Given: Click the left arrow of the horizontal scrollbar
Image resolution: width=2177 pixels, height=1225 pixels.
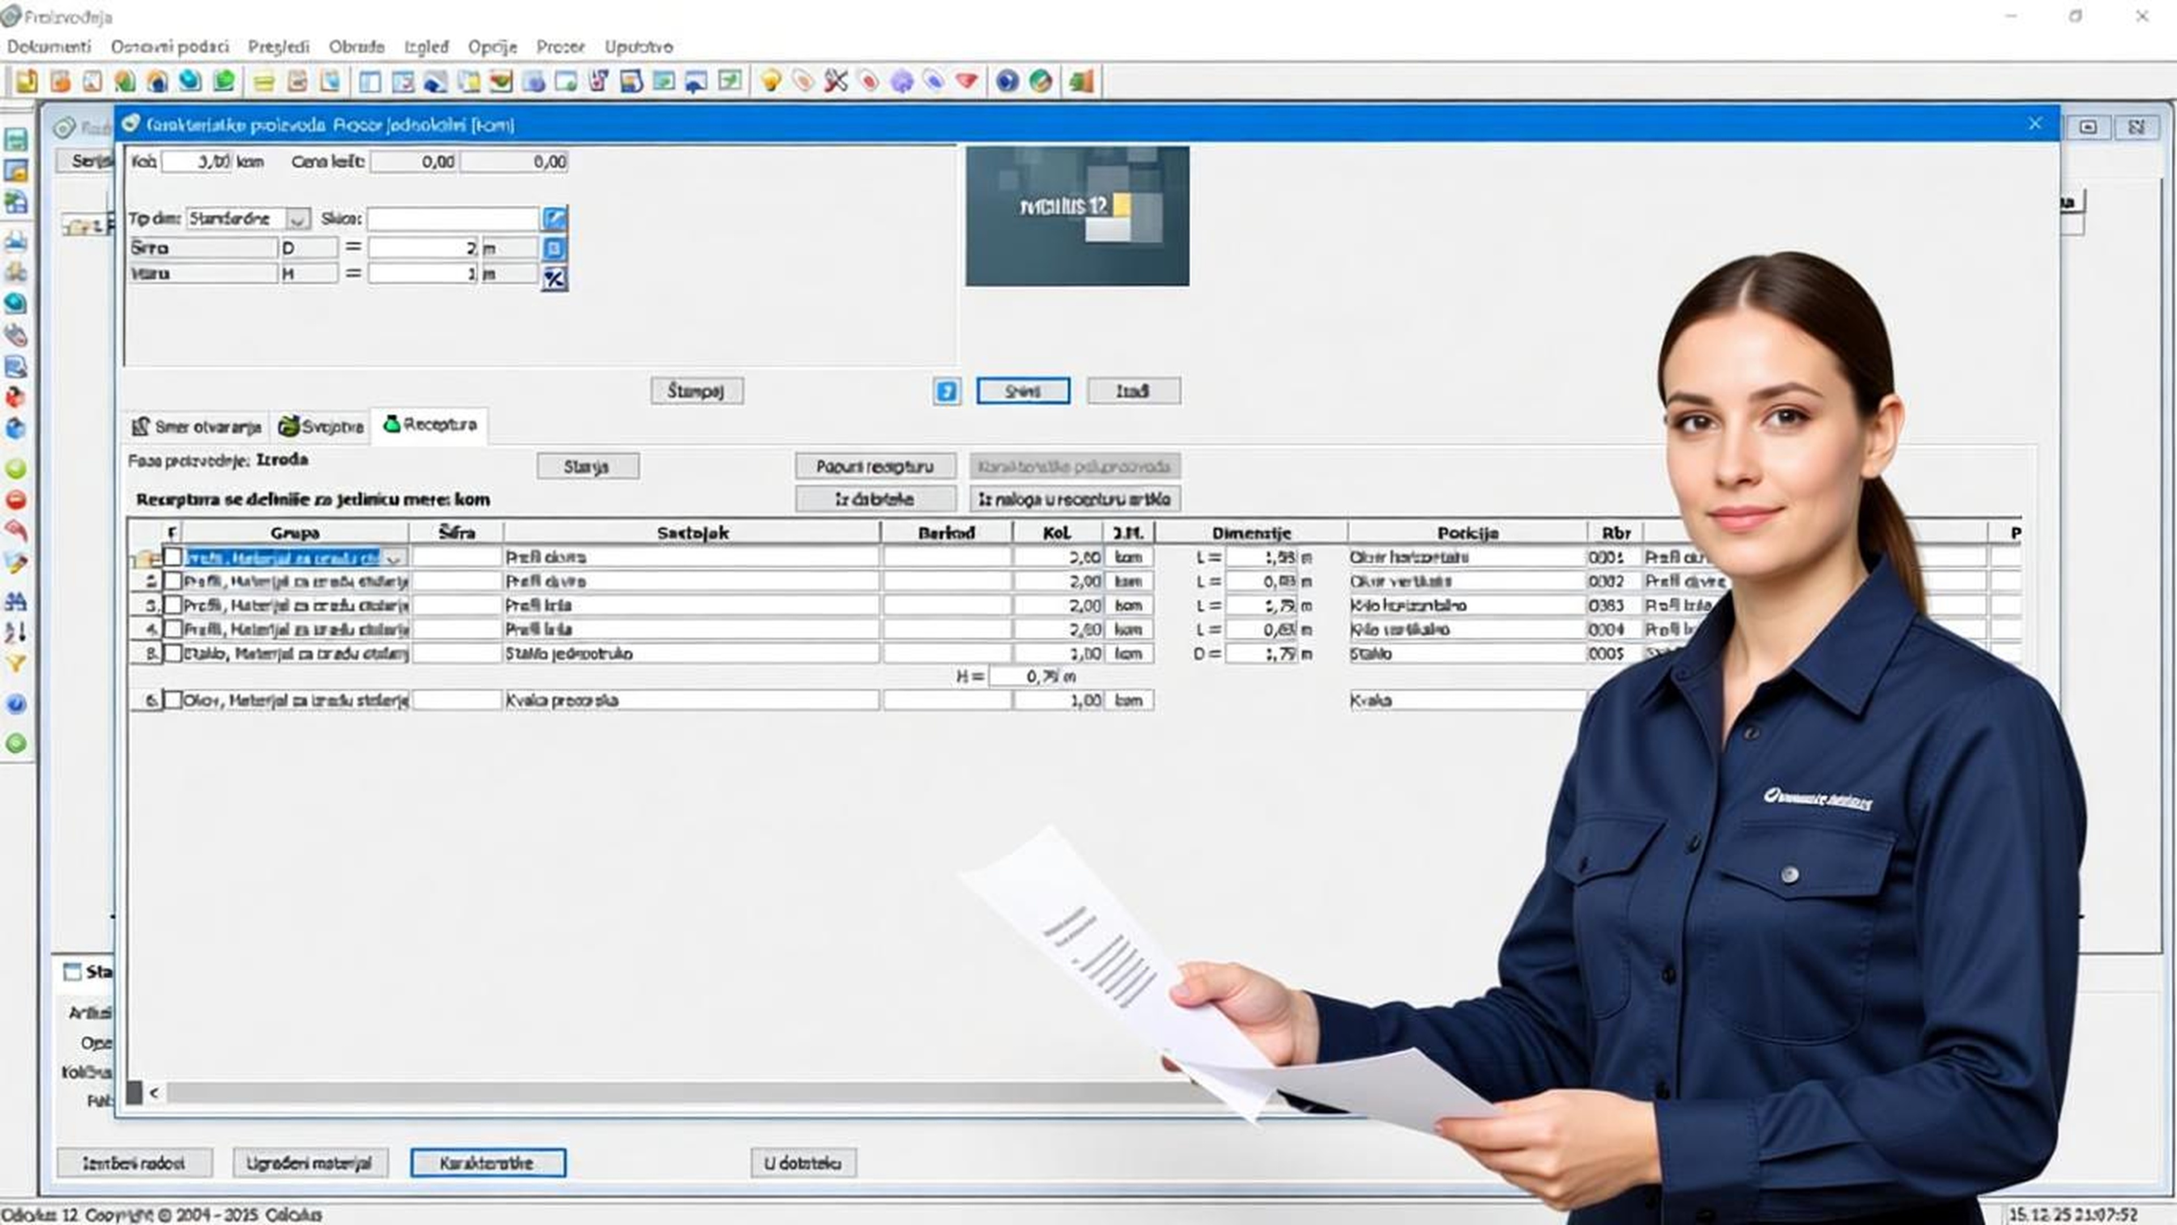Looking at the screenshot, I should 154,1093.
